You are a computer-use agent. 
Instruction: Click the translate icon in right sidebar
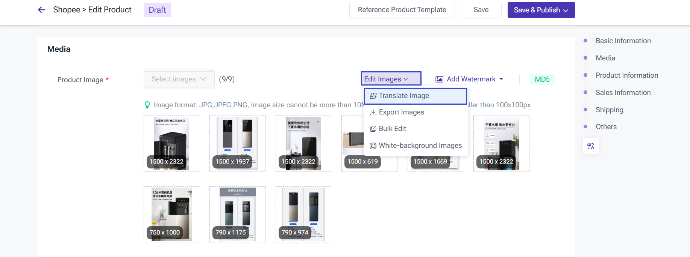click(x=591, y=146)
